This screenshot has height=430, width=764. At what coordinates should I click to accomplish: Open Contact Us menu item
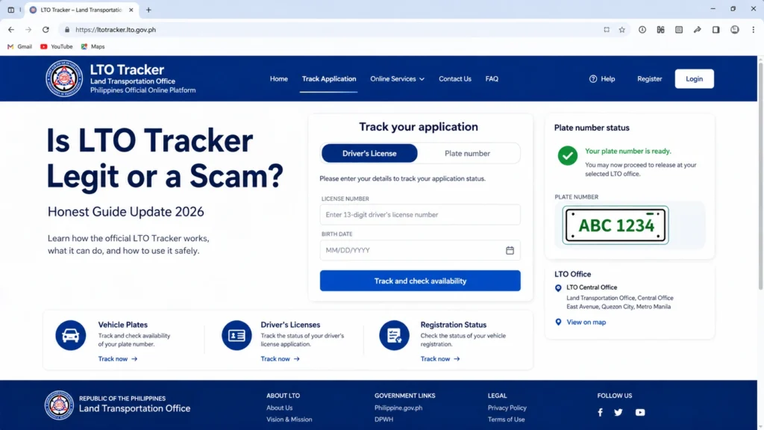pos(455,79)
